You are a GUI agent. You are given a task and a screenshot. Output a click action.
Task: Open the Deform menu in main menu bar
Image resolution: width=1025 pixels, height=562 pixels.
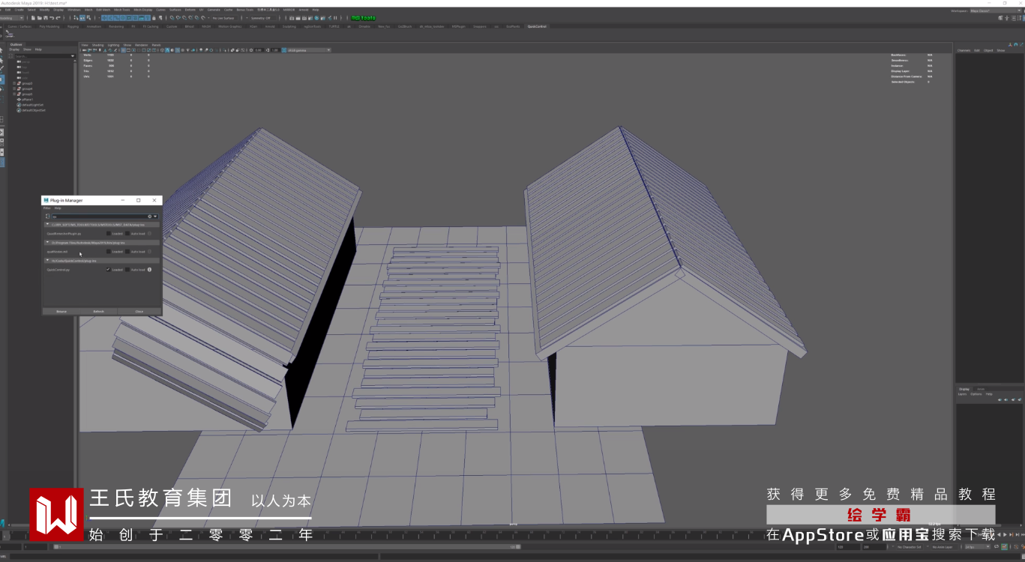click(190, 10)
